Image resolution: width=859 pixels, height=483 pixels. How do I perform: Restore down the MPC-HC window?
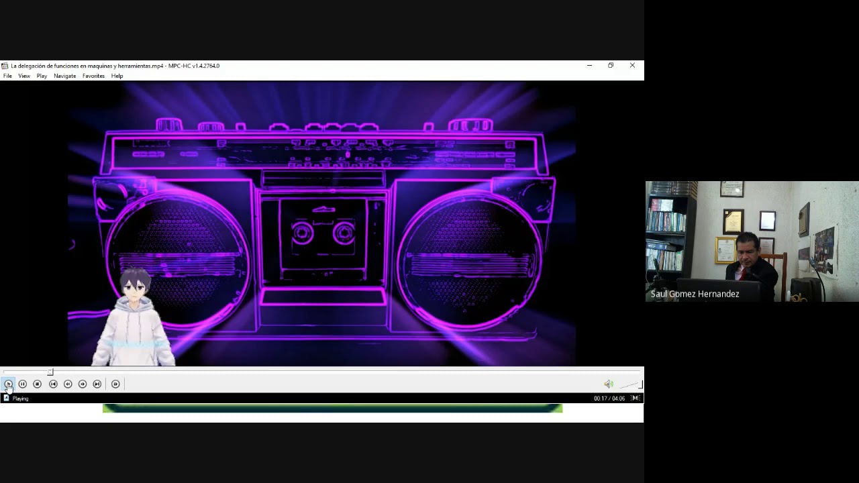pyautogui.click(x=611, y=66)
